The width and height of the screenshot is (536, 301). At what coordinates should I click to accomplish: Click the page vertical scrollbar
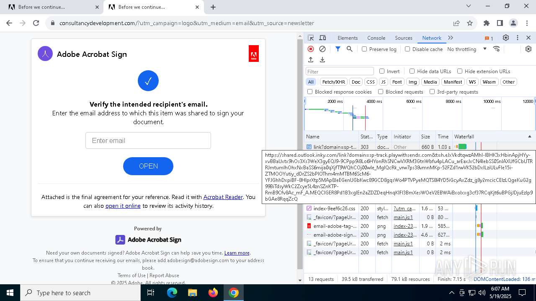300,155
